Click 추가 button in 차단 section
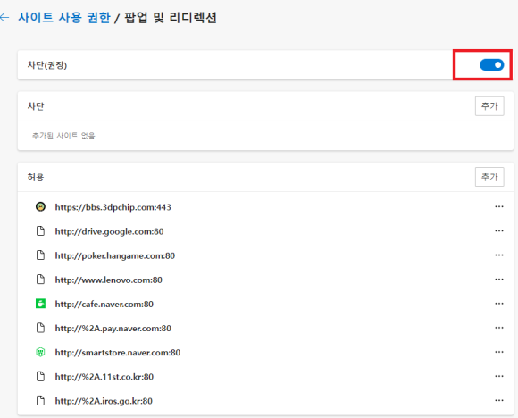This screenshot has width=518, height=418. [x=489, y=106]
